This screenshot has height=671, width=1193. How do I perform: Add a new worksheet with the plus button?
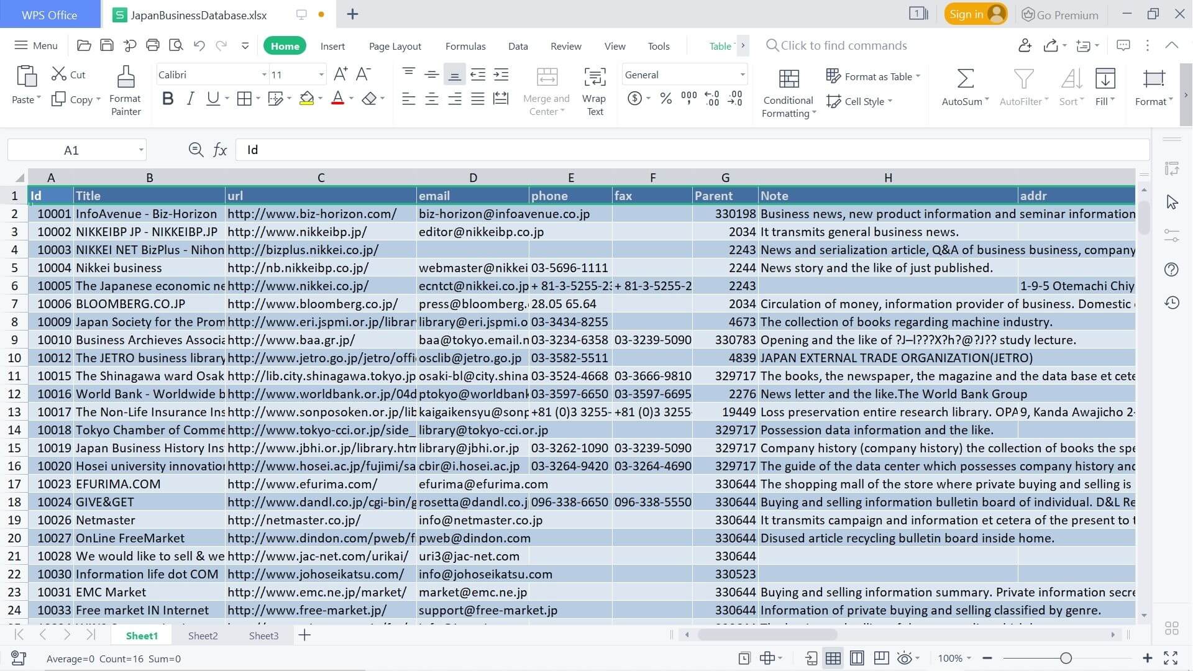pos(304,635)
